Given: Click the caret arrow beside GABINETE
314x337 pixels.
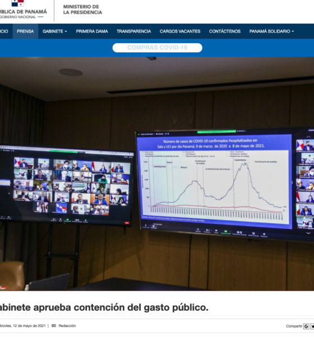Looking at the screenshot, I should click(x=66, y=31).
